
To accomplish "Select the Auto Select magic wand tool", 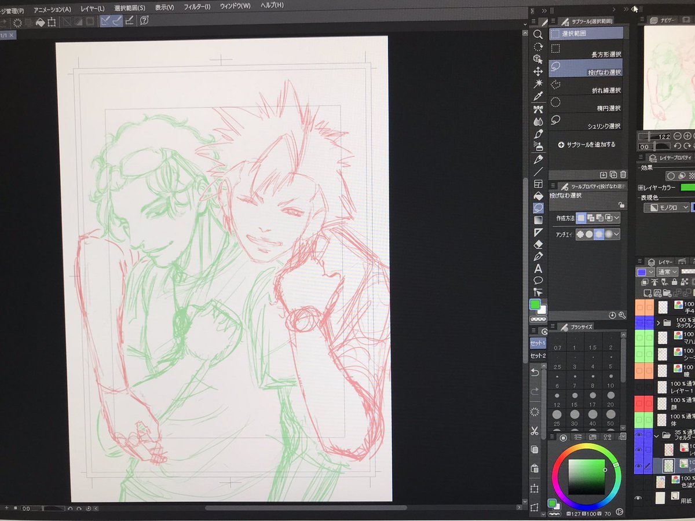I will point(538,83).
